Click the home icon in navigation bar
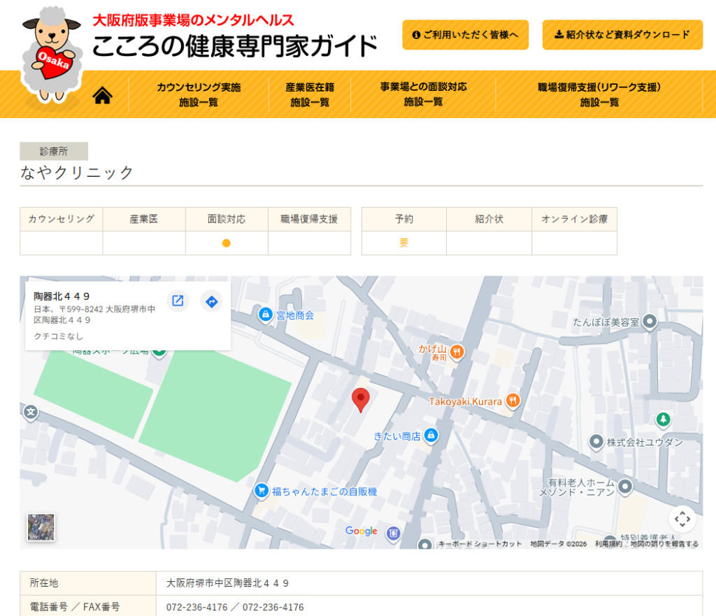This screenshot has height=616, width=716. pos(102,95)
